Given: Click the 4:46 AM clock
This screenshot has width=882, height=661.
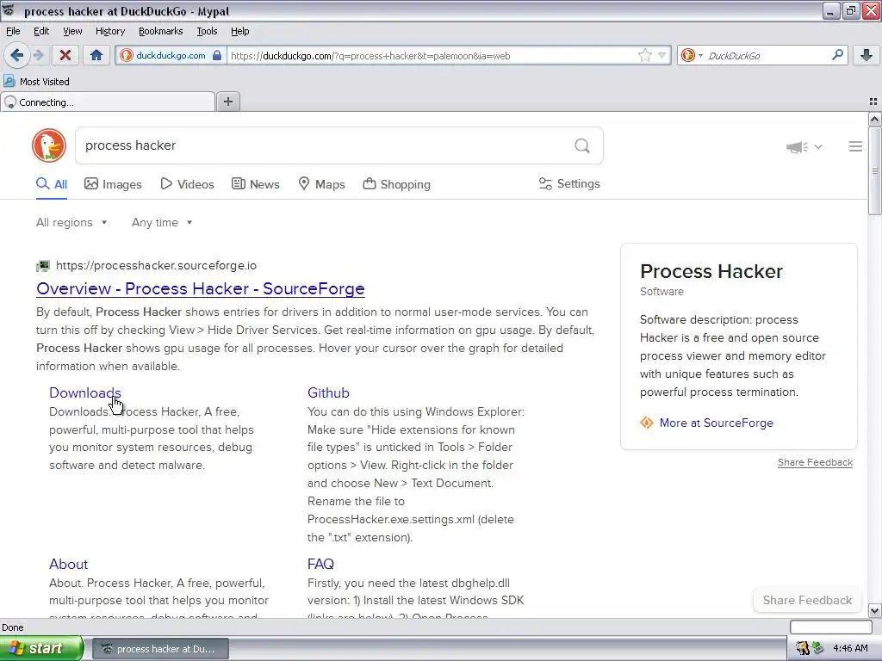Looking at the screenshot, I should click(850, 648).
